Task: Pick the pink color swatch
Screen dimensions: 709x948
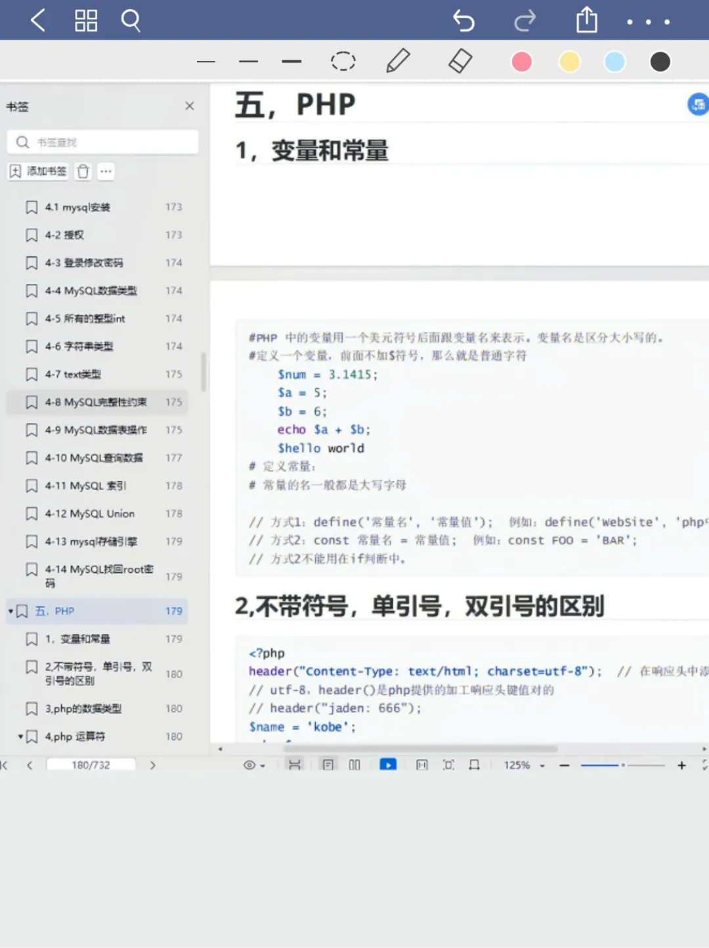Action: coord(522,62)
